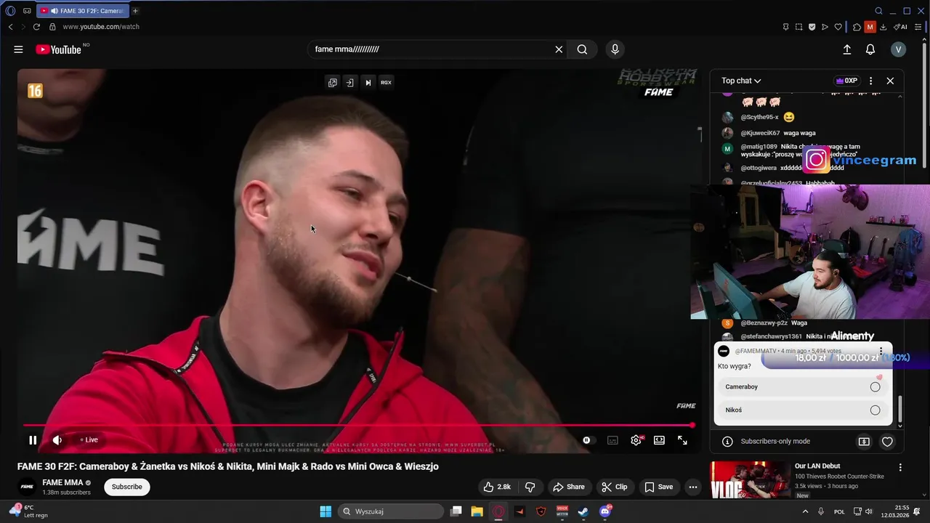
Task: Send a heart reaction in chat
Action: coord(887,441)
